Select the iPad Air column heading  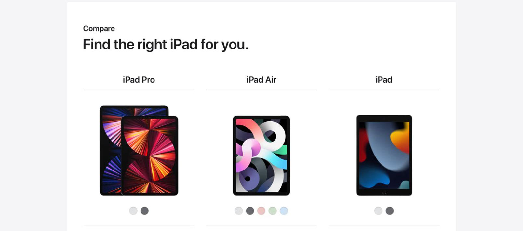point(261,80)
